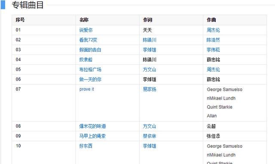Open the song link 马甲上的绳索

coord(92,136)
